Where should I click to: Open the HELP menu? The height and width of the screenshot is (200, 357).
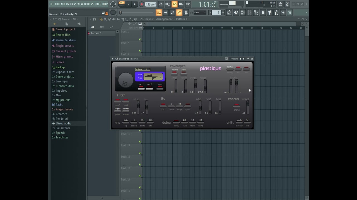[105, 4]
